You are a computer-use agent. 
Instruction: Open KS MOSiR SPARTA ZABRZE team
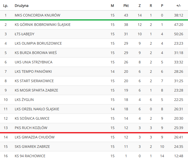click(x=36, y=90)
